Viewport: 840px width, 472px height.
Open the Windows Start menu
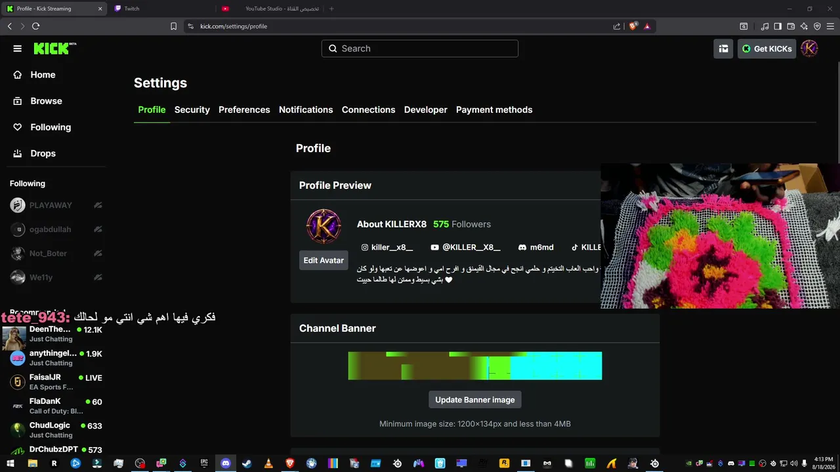point(10,463)
